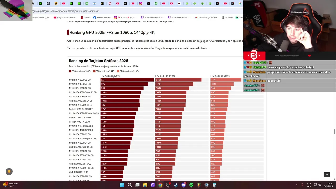Open the network icon in system tray
Image resolution: width=336 pixels, height=189 pixels.
pos(316,185)
